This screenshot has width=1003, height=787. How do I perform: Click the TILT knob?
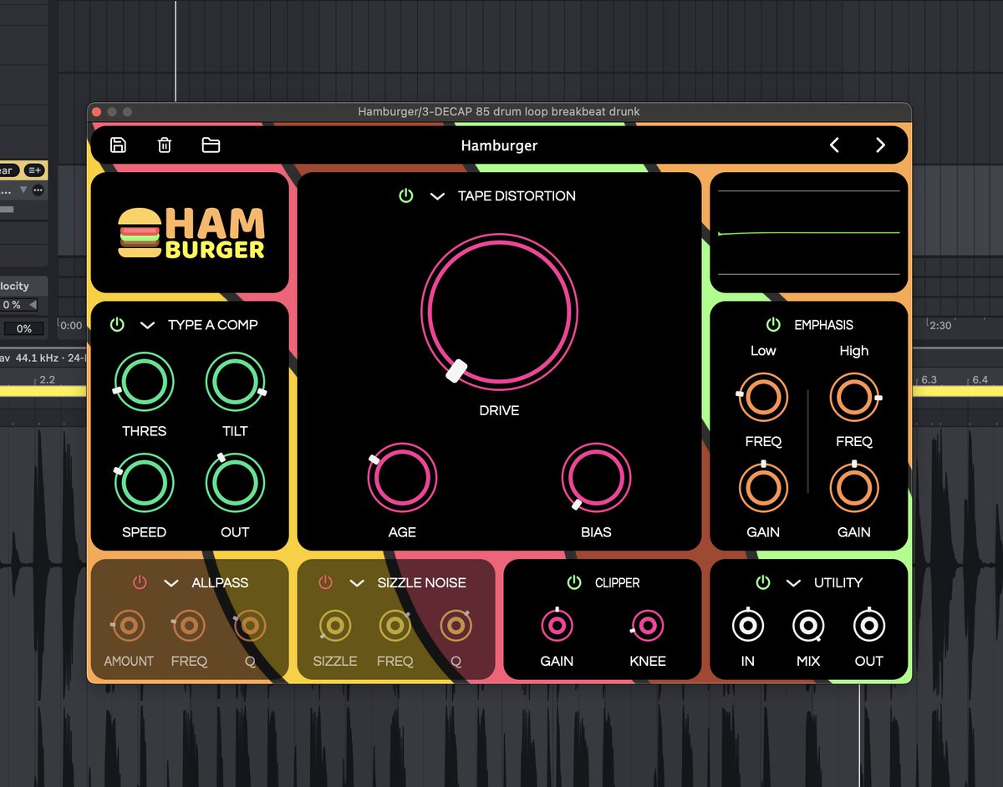click(x=235, y=382)
